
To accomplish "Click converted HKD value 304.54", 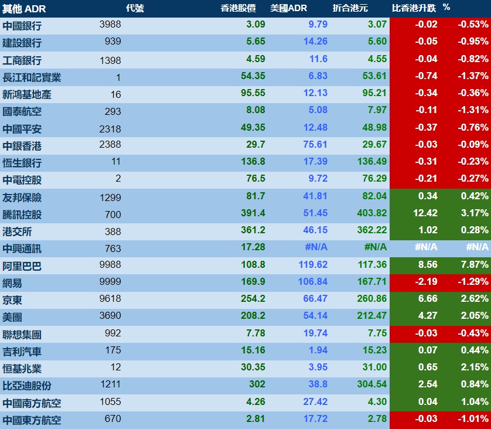I will point(372,384).
